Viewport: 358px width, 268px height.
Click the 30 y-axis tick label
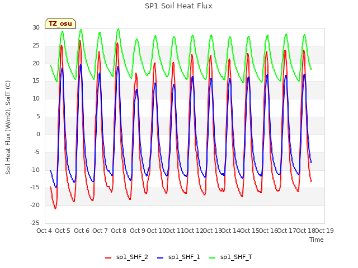(x=36, y=28)
